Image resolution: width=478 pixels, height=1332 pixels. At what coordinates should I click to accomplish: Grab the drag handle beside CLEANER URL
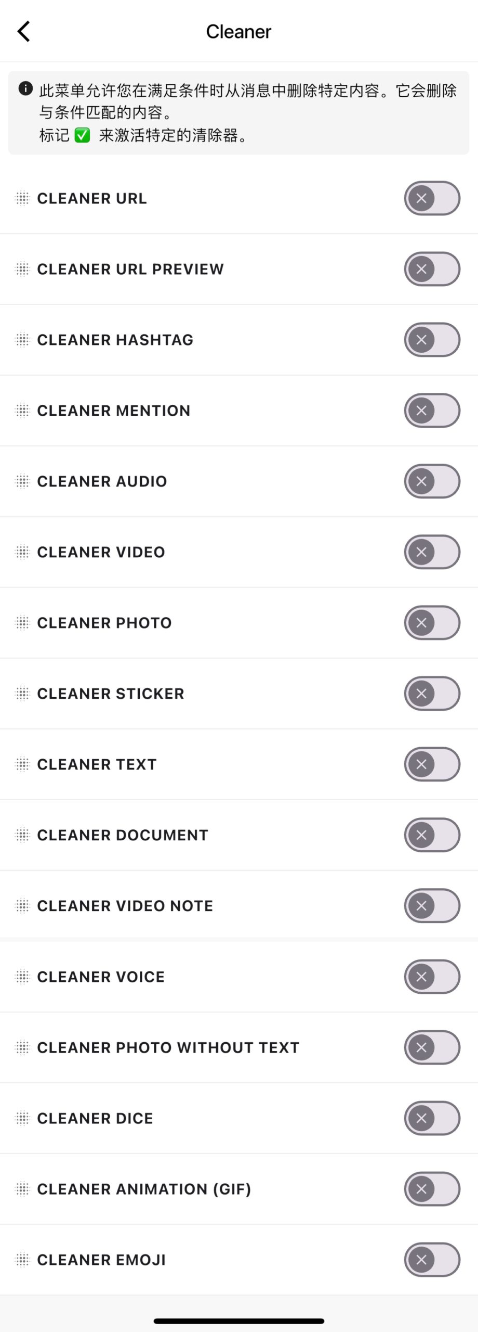[x=22, y=198]
